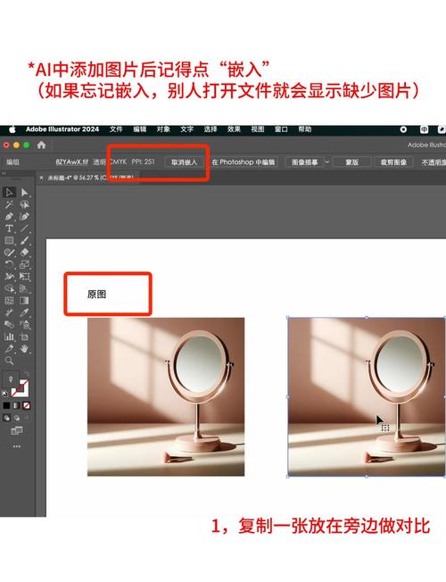This screenshot has width=446, height=582.
Task: Select the Eraser tool
Action: [x=24, y=253]
